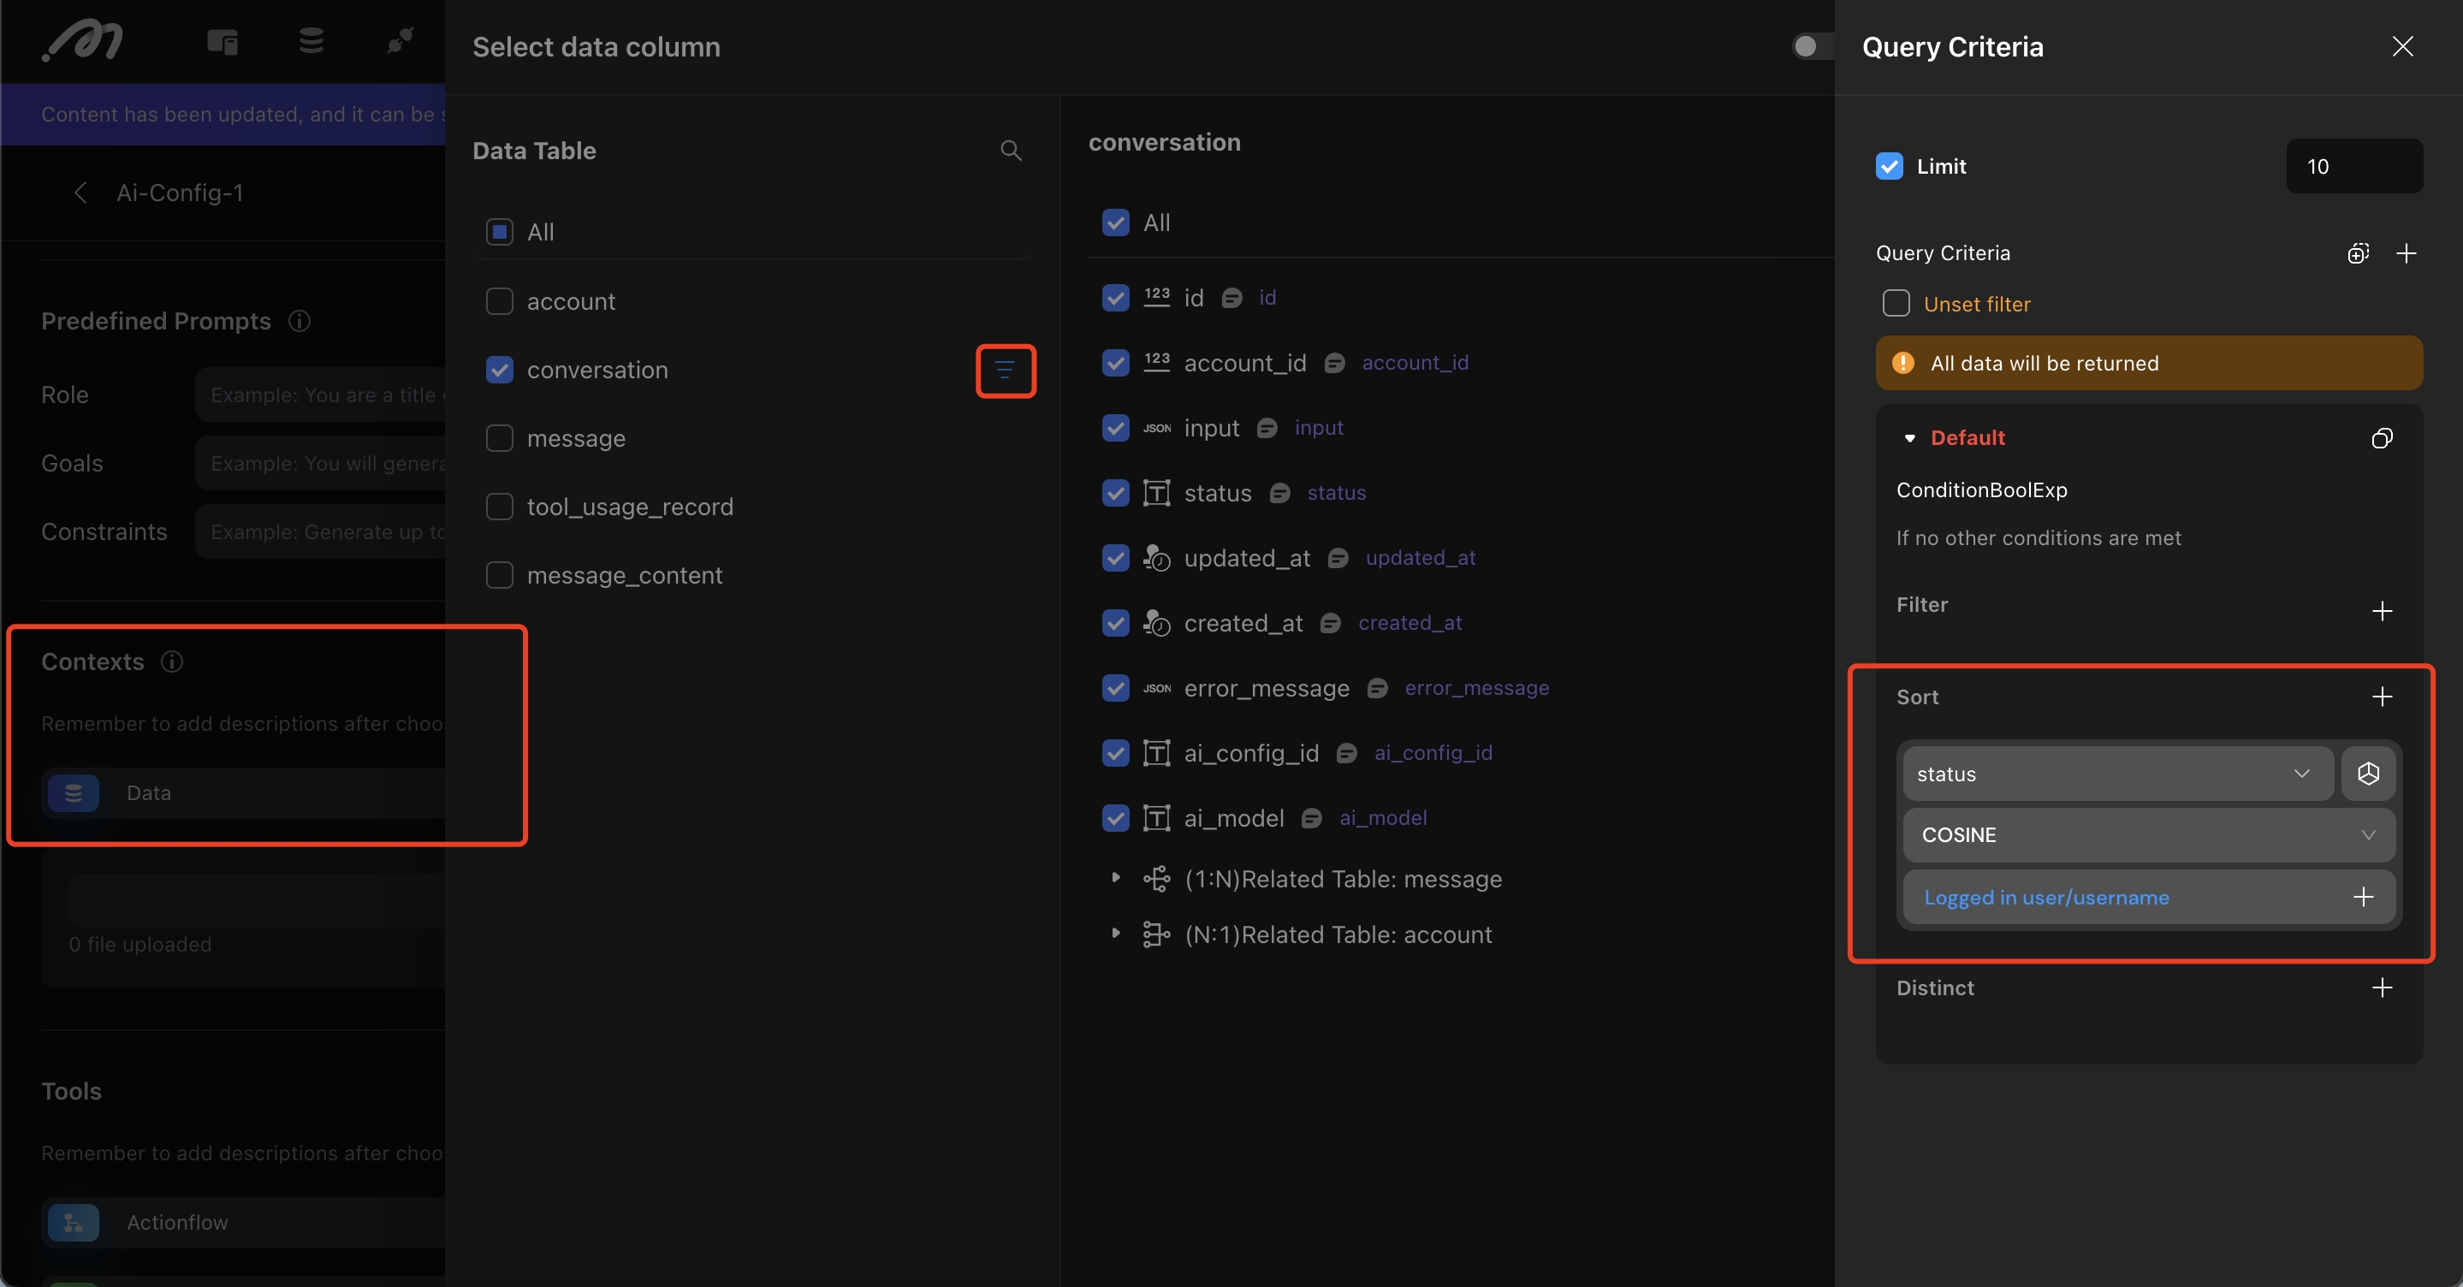2463x1287 pixels.
Task: Add a new Sort rule
Action: click(2382, 696)
